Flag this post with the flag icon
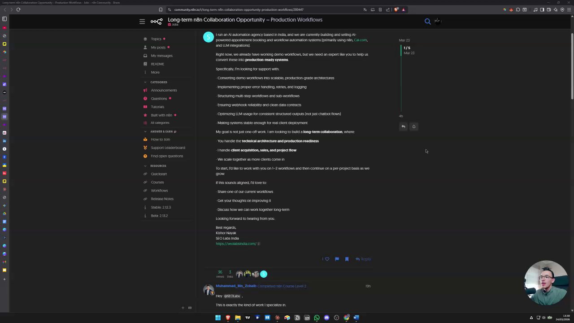The height and width of the screenshot is (323, 574). (x=337, y=259)
